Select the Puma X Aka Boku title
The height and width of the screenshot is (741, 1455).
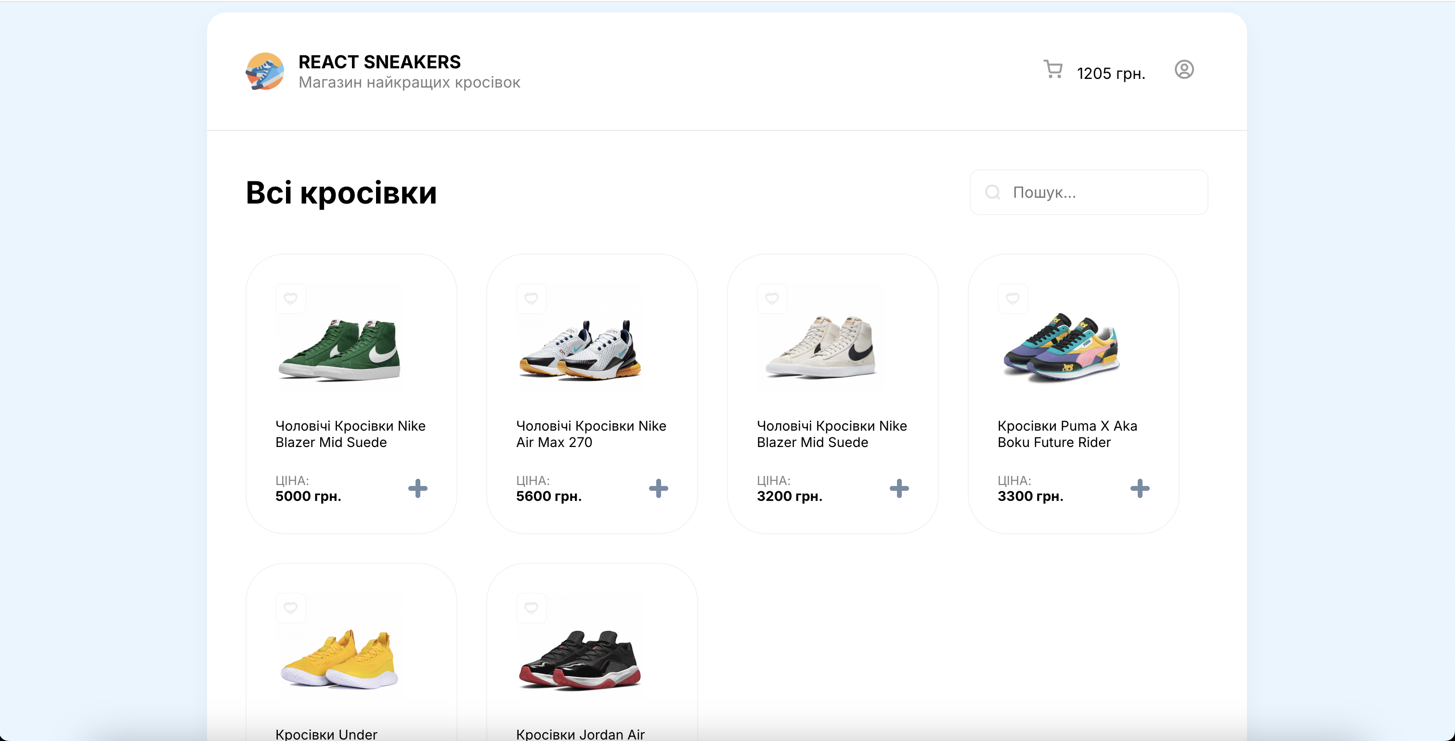1067,434
